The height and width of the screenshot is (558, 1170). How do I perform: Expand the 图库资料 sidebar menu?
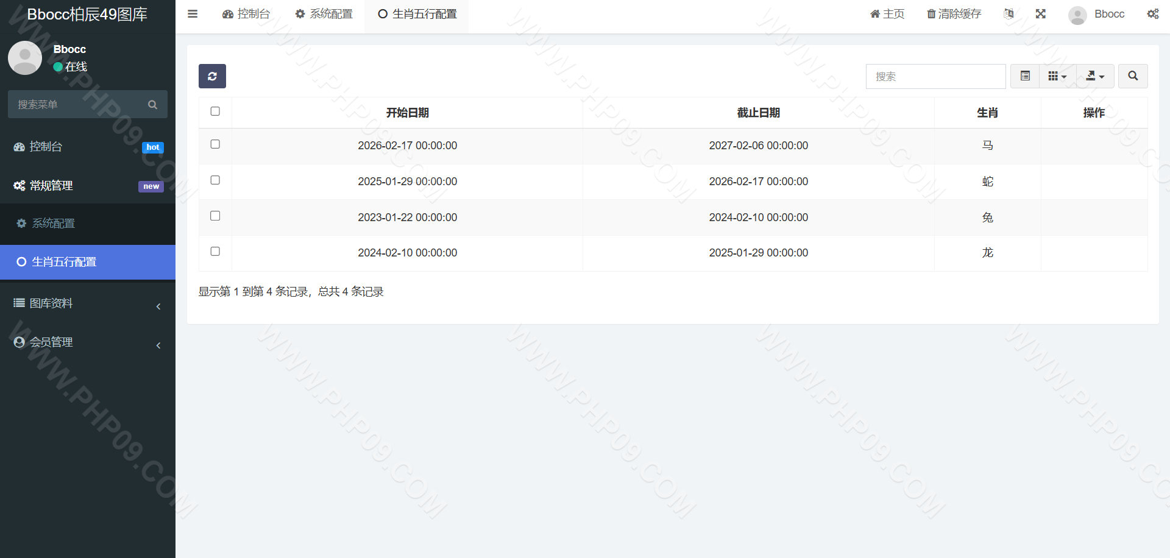88,303
